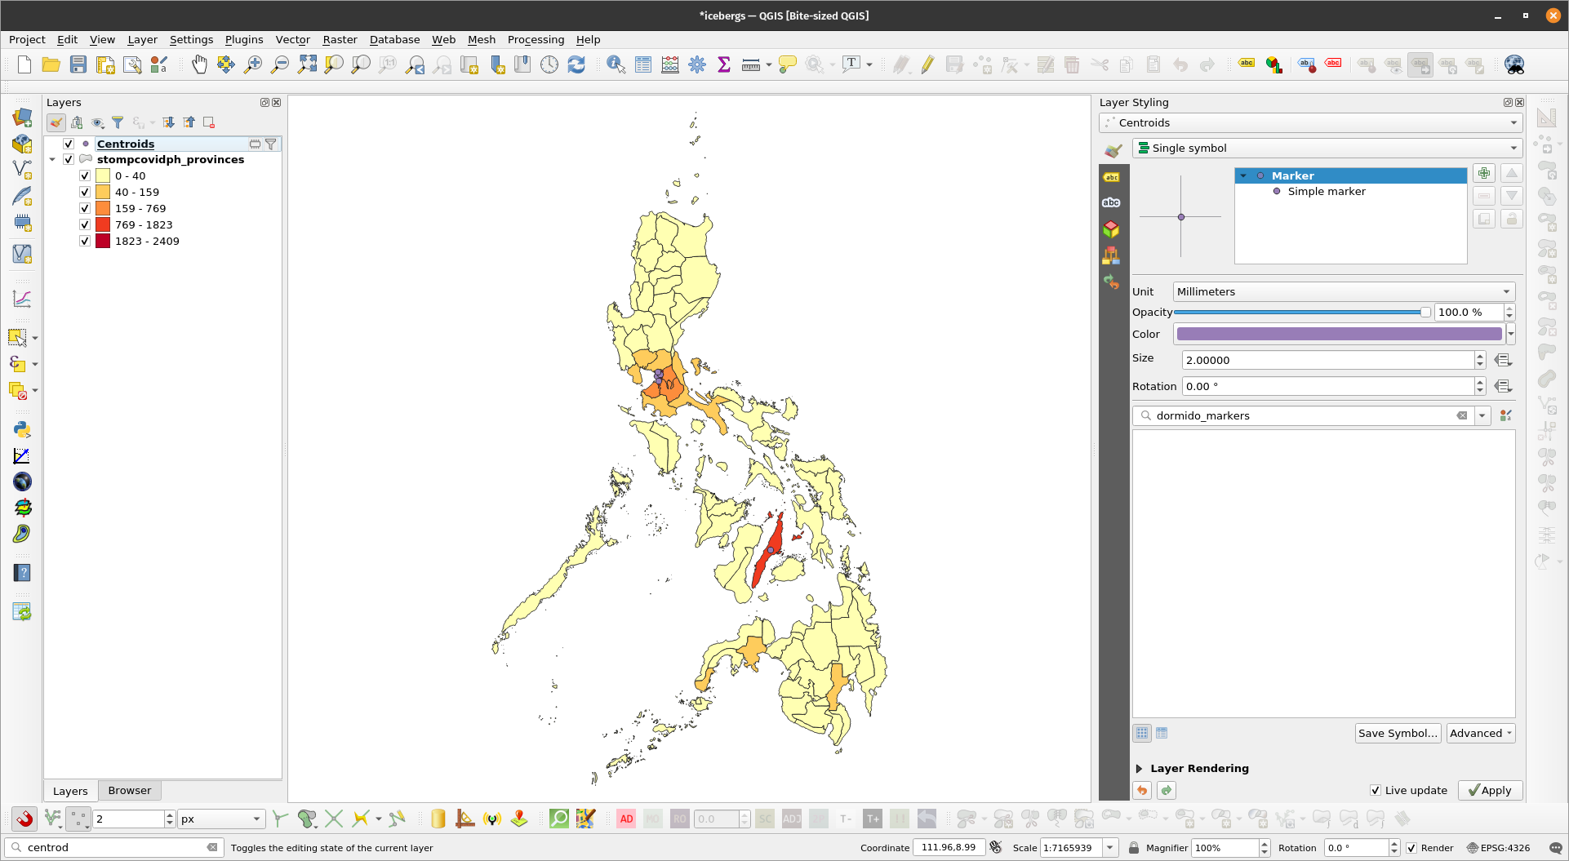Select the Pan Map hand tool
Viewport: 1569px width, 861px height.
point(199,64)
